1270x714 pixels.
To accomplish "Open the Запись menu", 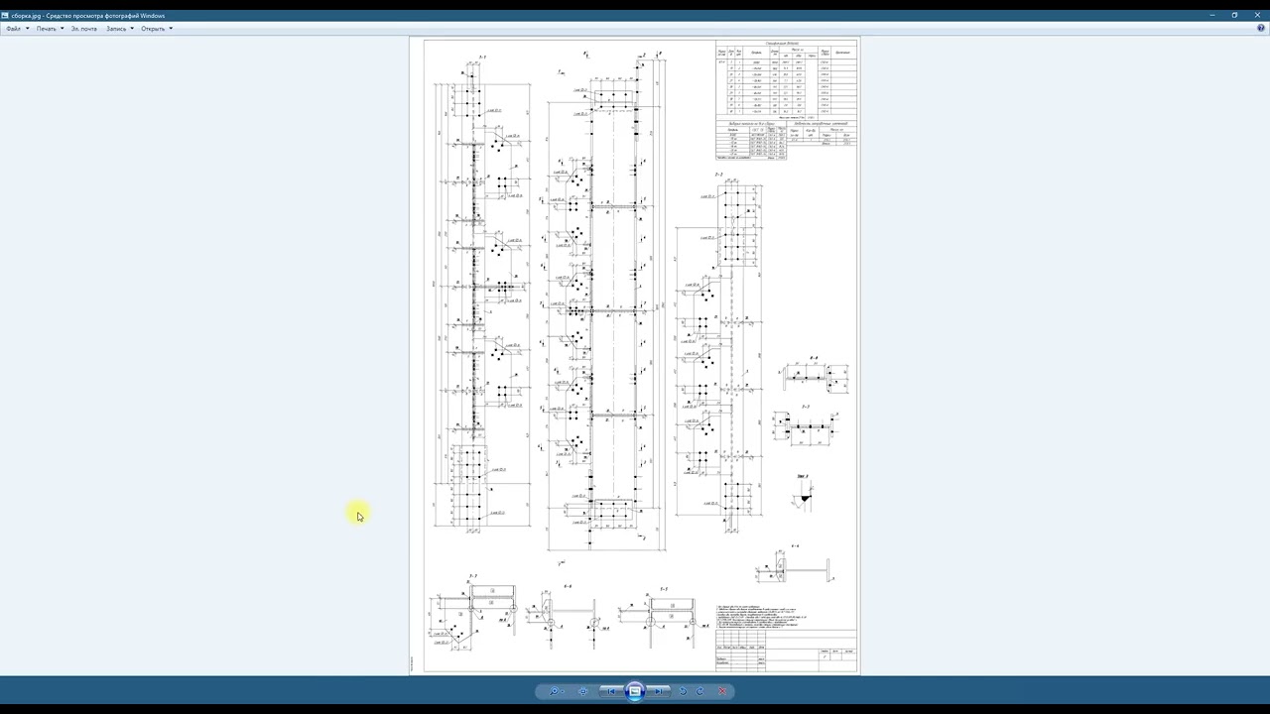I will click(x=120, y=29).
